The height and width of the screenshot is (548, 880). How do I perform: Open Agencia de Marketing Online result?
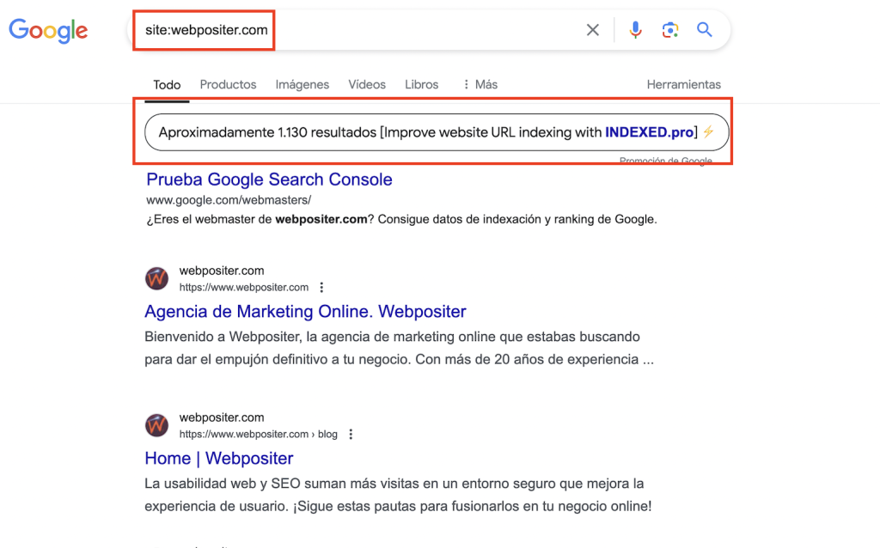pyautogui.click(x=305, y=311)
